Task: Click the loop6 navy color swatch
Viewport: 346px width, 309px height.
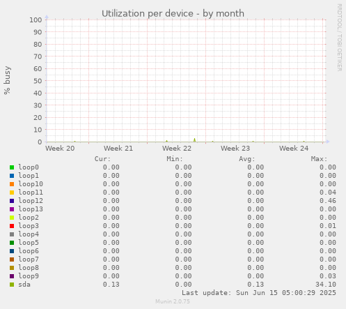Action: (x=12, y=251)
